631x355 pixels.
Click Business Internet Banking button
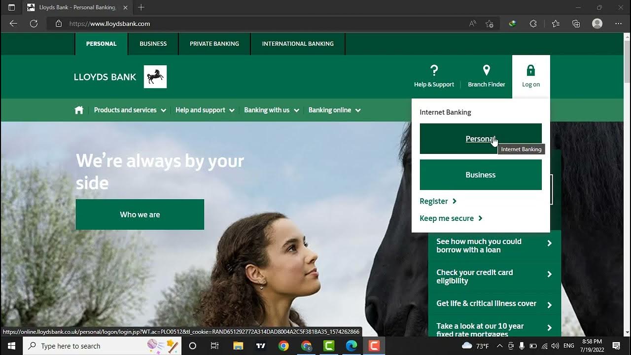481,175
